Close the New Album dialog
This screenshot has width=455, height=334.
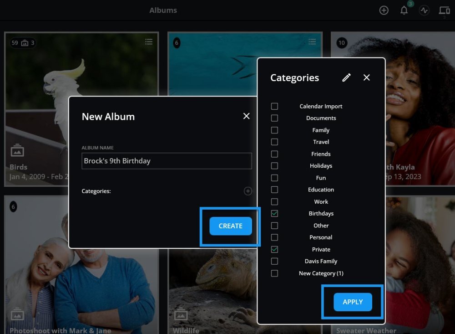(246, 116)
